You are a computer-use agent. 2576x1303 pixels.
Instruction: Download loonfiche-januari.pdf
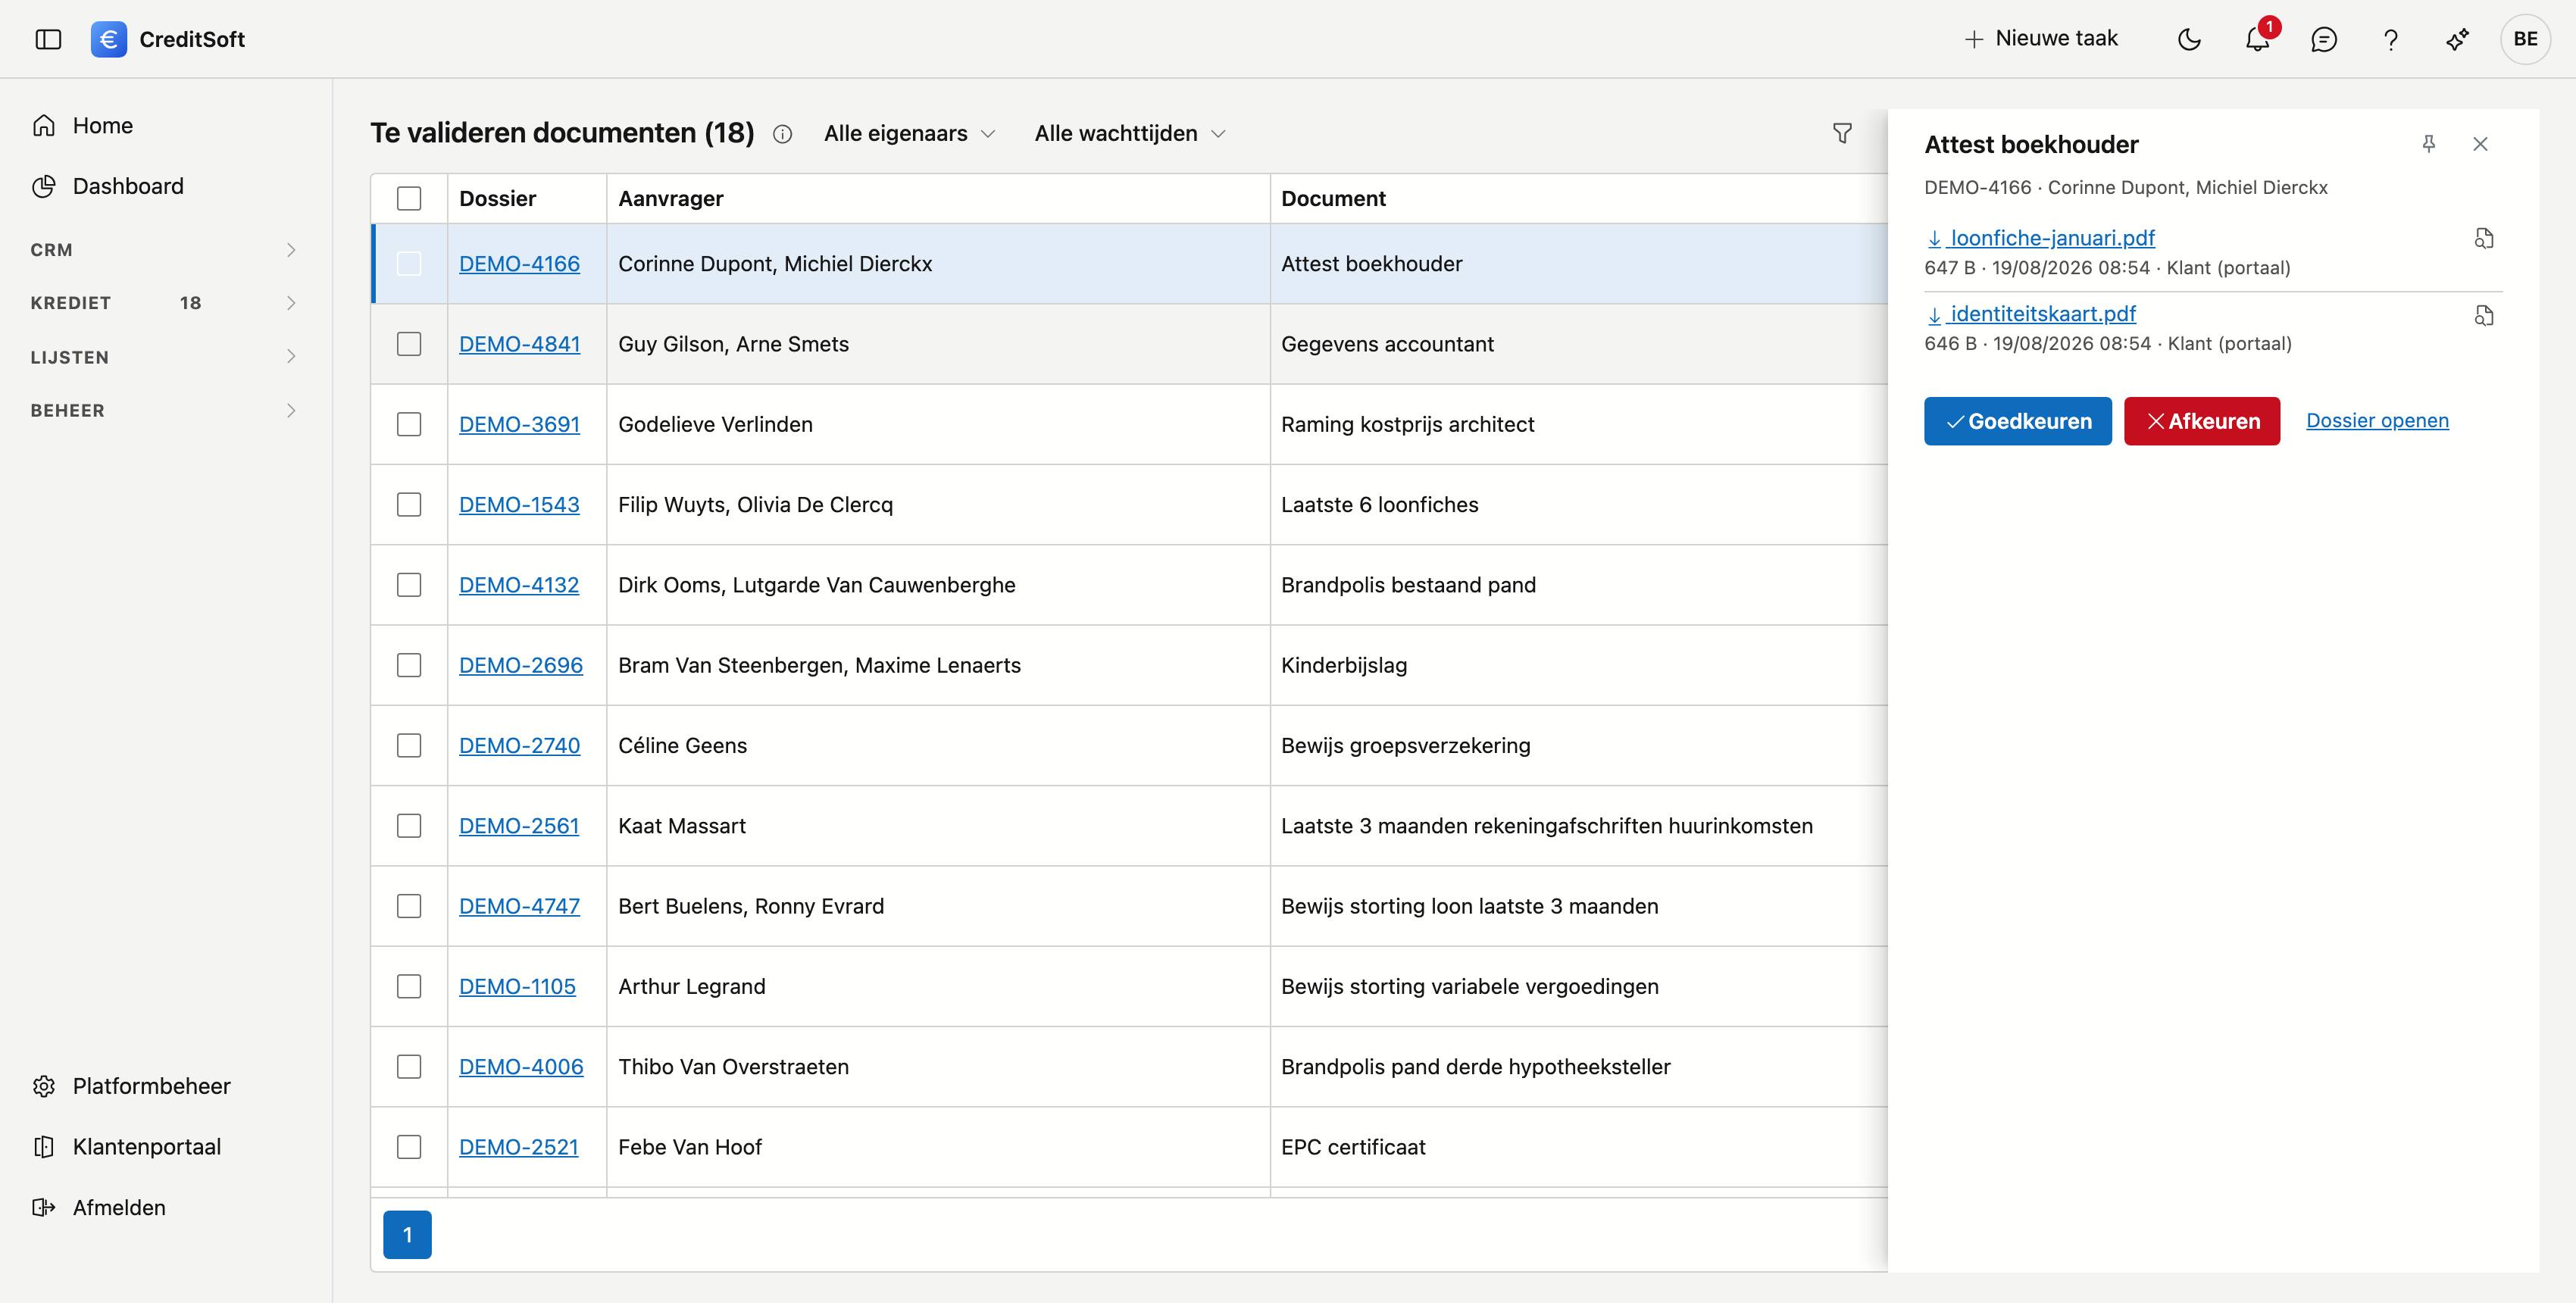click(x=2040, y=238)
